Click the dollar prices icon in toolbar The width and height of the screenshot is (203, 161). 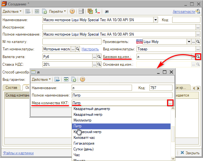(97, 11)
